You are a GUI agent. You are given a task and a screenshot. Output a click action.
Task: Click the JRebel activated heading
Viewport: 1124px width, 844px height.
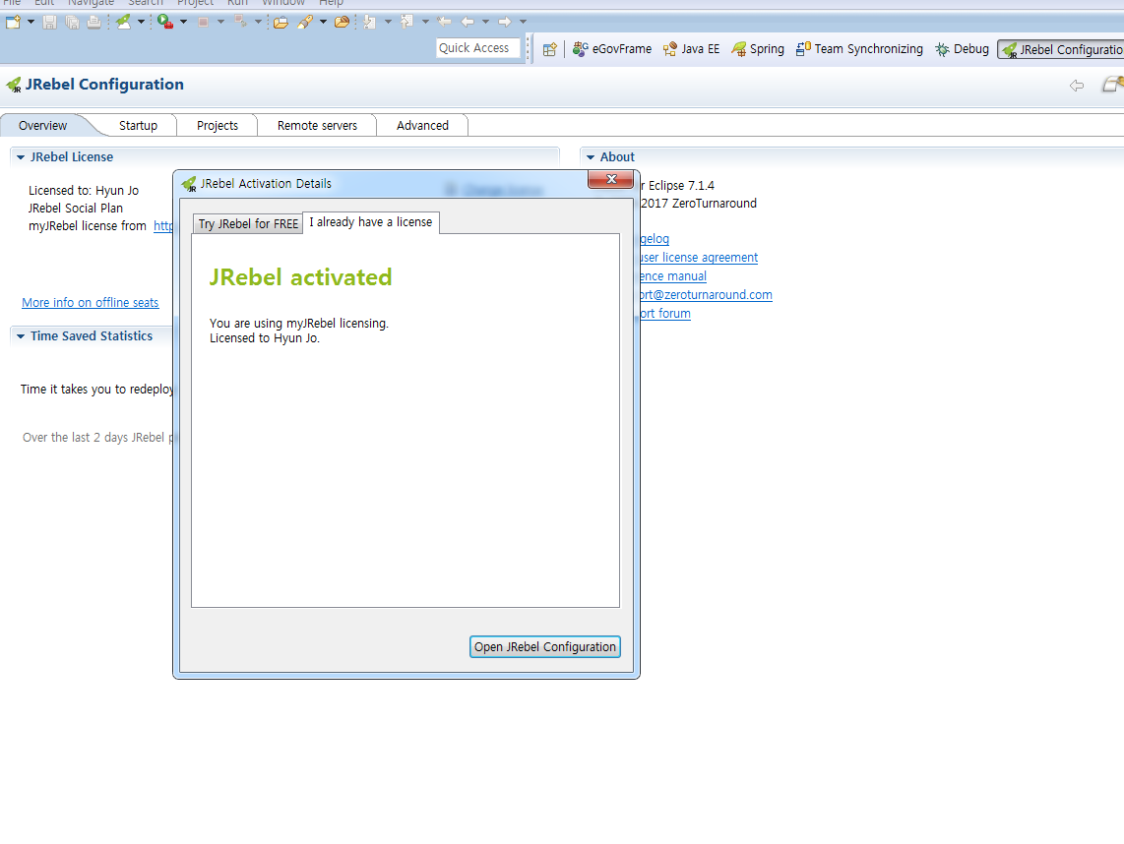point(300,277)
